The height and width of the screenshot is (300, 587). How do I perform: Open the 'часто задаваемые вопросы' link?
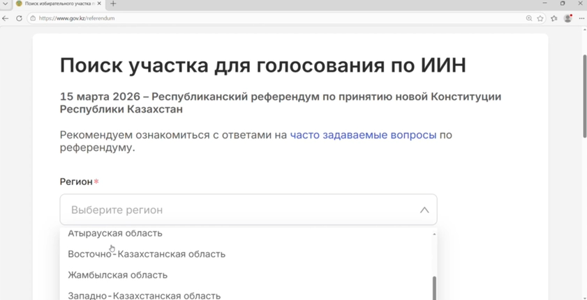click(x=363, y=135)
